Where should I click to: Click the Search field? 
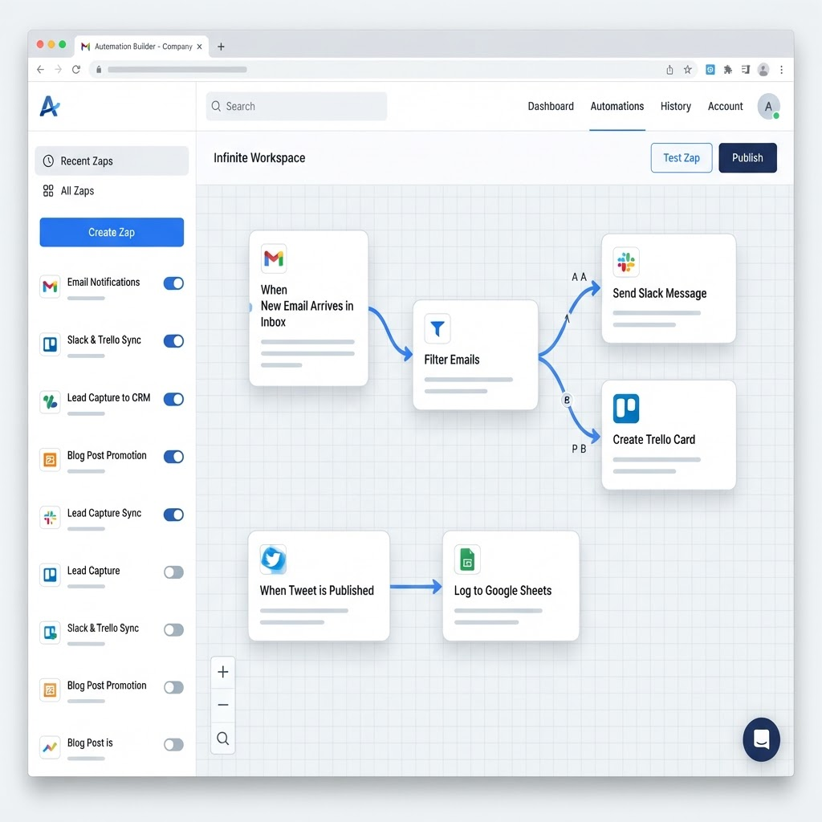[x=297, y=107]
